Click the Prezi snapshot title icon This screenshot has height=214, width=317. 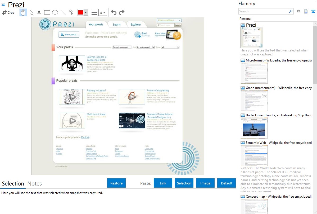(3, 4)
